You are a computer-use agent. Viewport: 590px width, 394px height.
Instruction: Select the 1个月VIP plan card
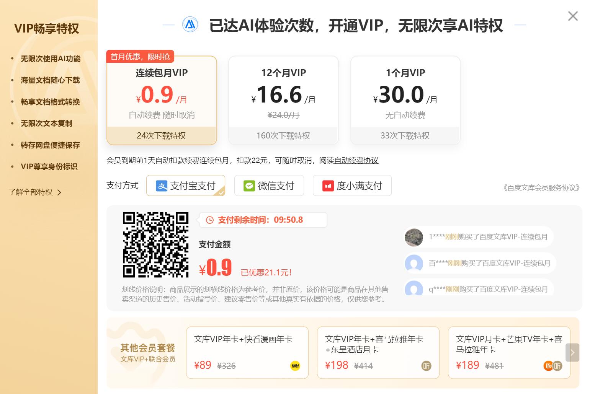[x=405, y=100]
